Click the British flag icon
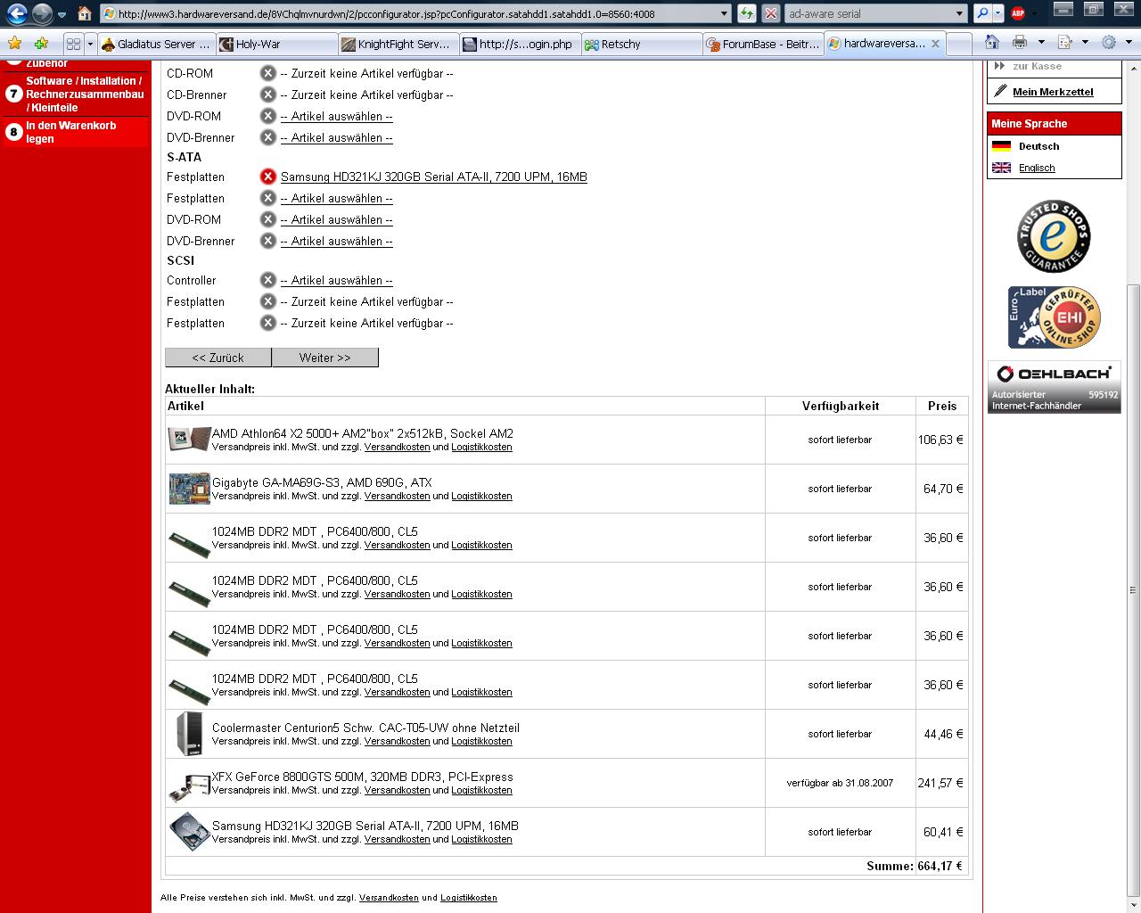Viewport: 1141px width, 913px height. [1001, 168]
